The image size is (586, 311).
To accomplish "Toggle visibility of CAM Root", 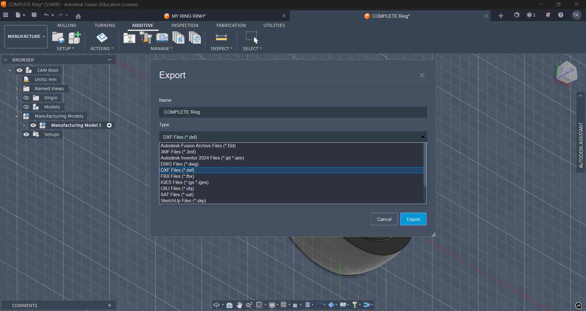I will pyautogui.click(x=20, y=70).
